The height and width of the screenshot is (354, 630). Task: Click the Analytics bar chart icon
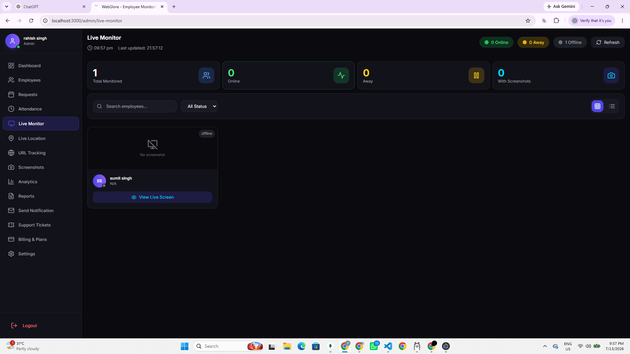click(11, 182)
